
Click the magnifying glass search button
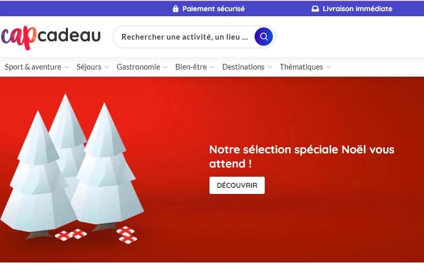click(x=263, y=37)
